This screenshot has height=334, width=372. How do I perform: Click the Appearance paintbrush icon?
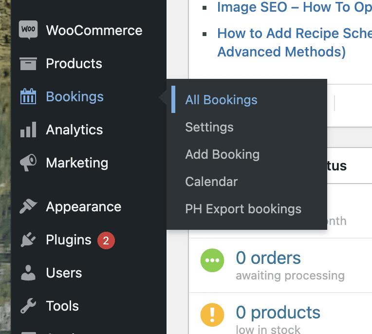(28, 206)
